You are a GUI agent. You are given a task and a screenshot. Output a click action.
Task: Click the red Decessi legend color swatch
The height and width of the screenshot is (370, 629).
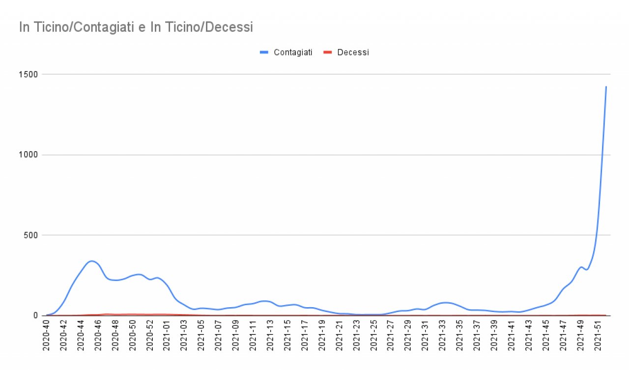tap(328, 53)
